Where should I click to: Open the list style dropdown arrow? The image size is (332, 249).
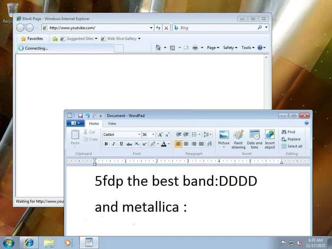199,135
